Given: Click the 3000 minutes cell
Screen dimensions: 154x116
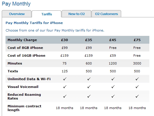Looking at the screenshot, I should (137, 63).
